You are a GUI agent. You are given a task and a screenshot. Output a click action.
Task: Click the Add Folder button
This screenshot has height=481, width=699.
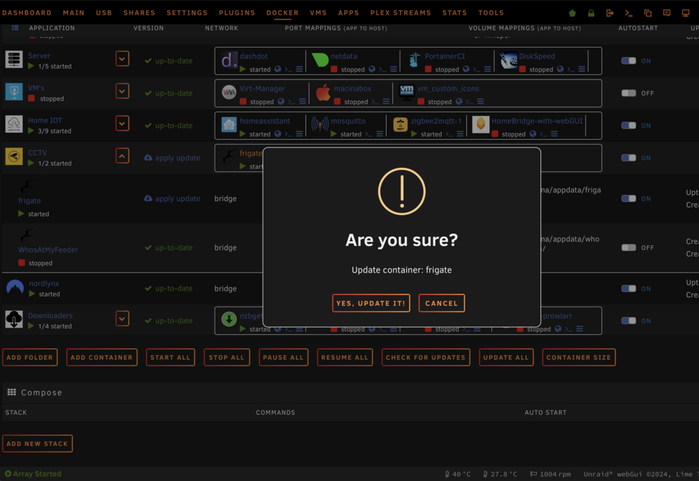(x=30, y=357)
